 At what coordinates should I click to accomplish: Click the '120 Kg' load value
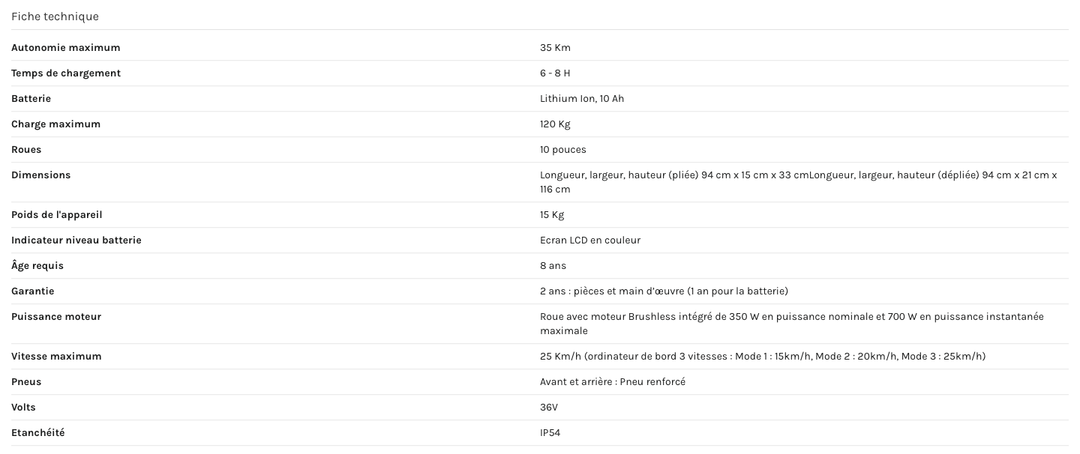(x=555, y=124)
